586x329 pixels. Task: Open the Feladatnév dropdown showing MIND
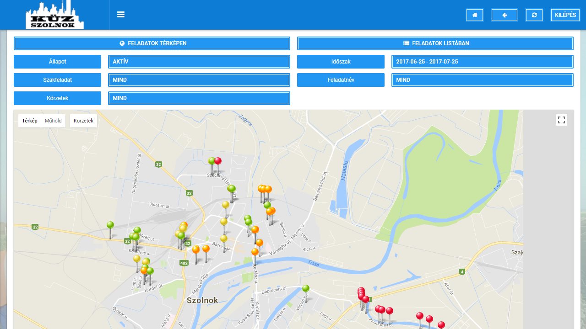click(x=482, y=80)
